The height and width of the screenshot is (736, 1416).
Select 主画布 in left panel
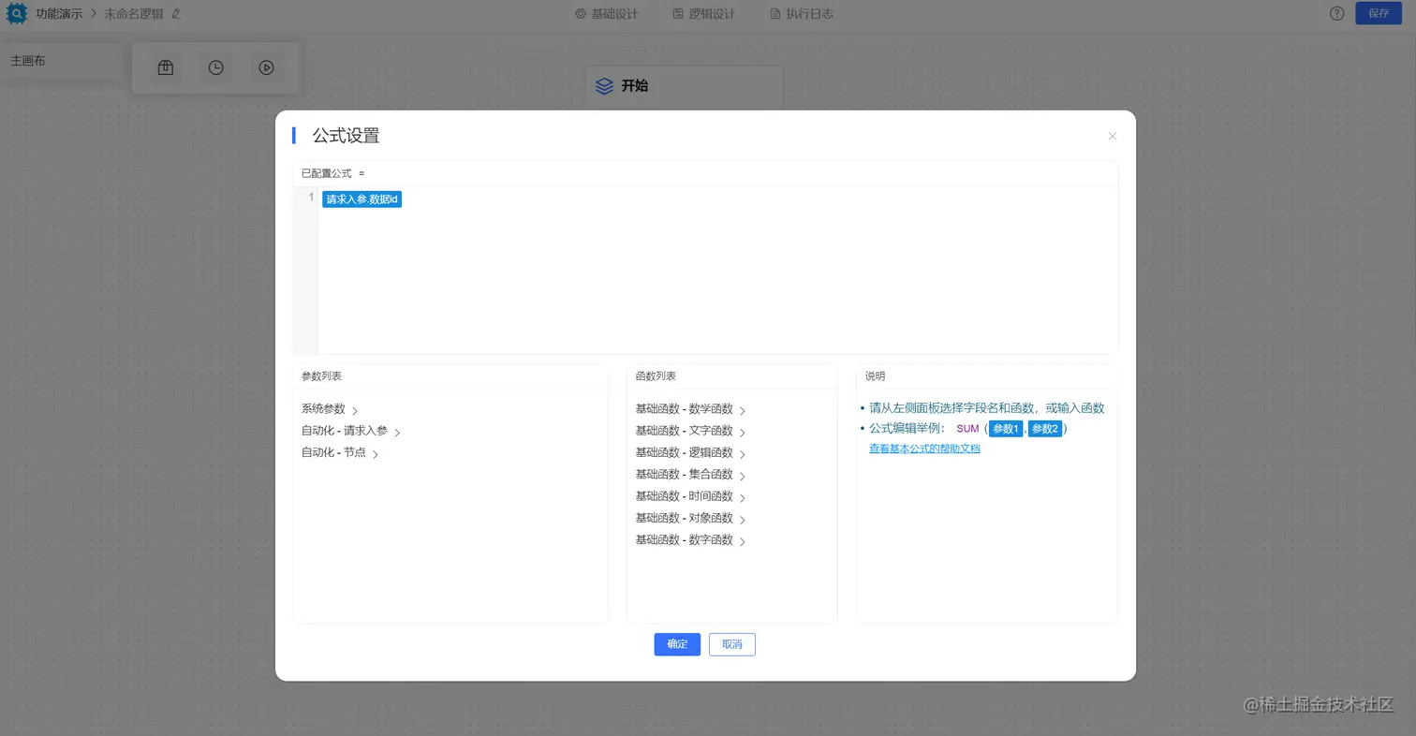[x=28, y=61]
